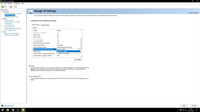The width and height of the screenshot is (200, 112).
Task: Click the Home icon in toolbar
Action: click(x=16, y=7)
